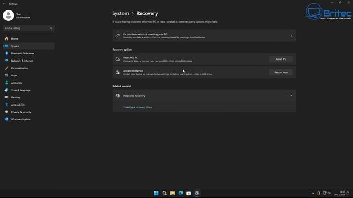Open Accounts settings
The width and height of the screenshot is (353, 198).
[28, 82]
